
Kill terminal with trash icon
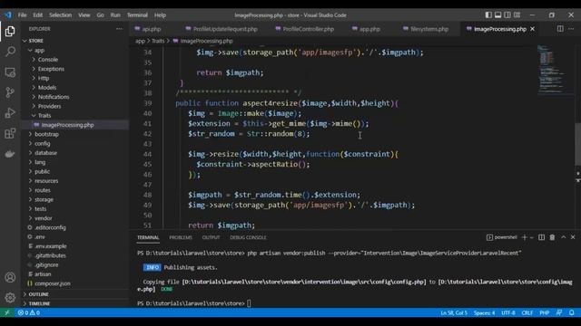[552, 237]
